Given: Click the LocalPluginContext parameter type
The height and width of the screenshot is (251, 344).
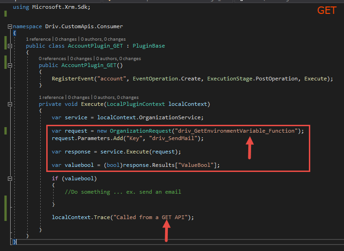Looking at the screenshot, I should [135, 104].
